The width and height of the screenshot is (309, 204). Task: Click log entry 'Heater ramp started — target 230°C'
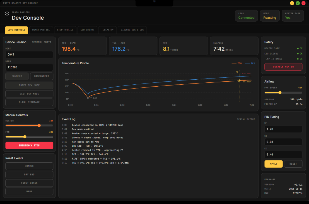click(x=95, y=134)
